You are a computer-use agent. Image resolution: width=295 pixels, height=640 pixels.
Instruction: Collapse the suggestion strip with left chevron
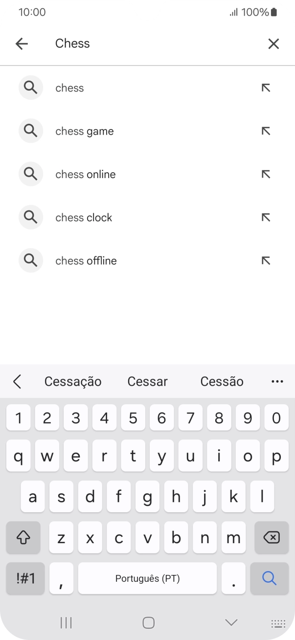[x=17, y=381]
